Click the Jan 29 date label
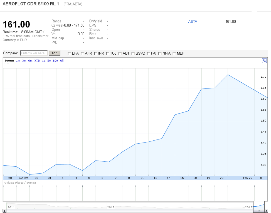The width and height of the screenshot is (271, 213). coord(23,178)
